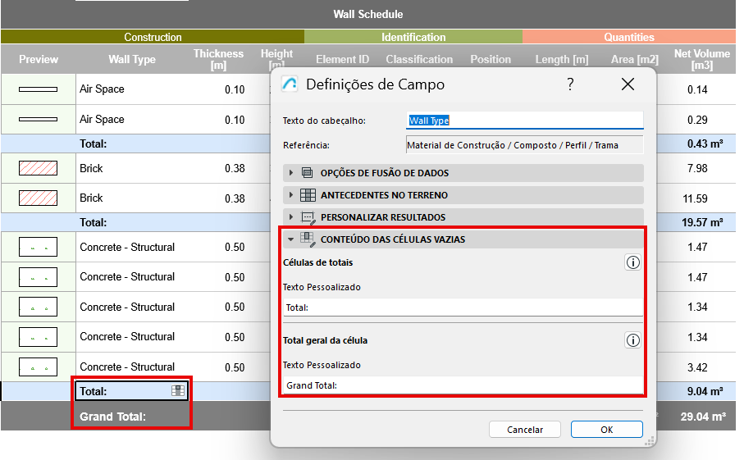Click the Position column header
The width and height of the screenshot is (744, 460).
tap(491, 59)
